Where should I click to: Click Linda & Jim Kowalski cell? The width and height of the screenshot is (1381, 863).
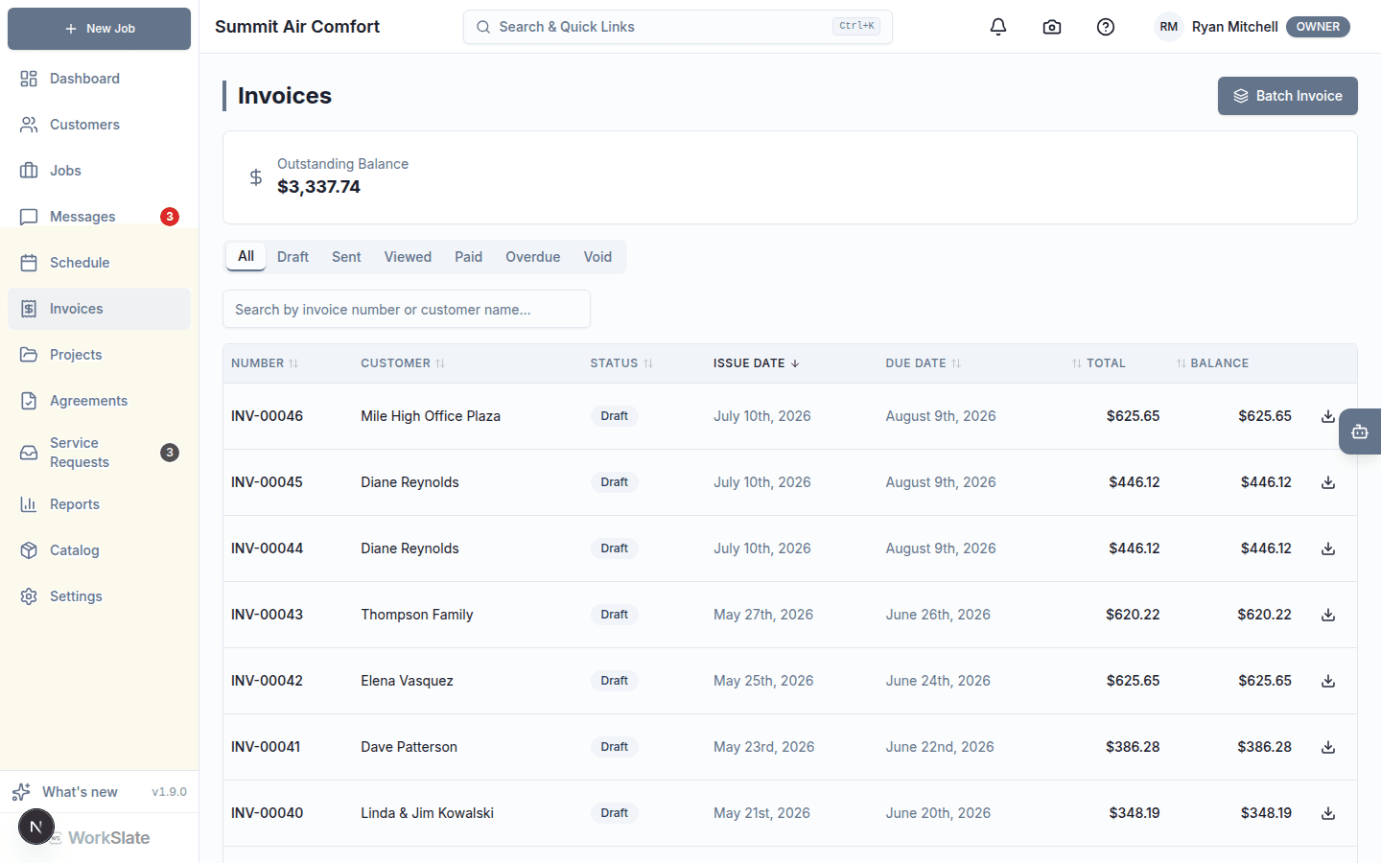click(427, 813)
